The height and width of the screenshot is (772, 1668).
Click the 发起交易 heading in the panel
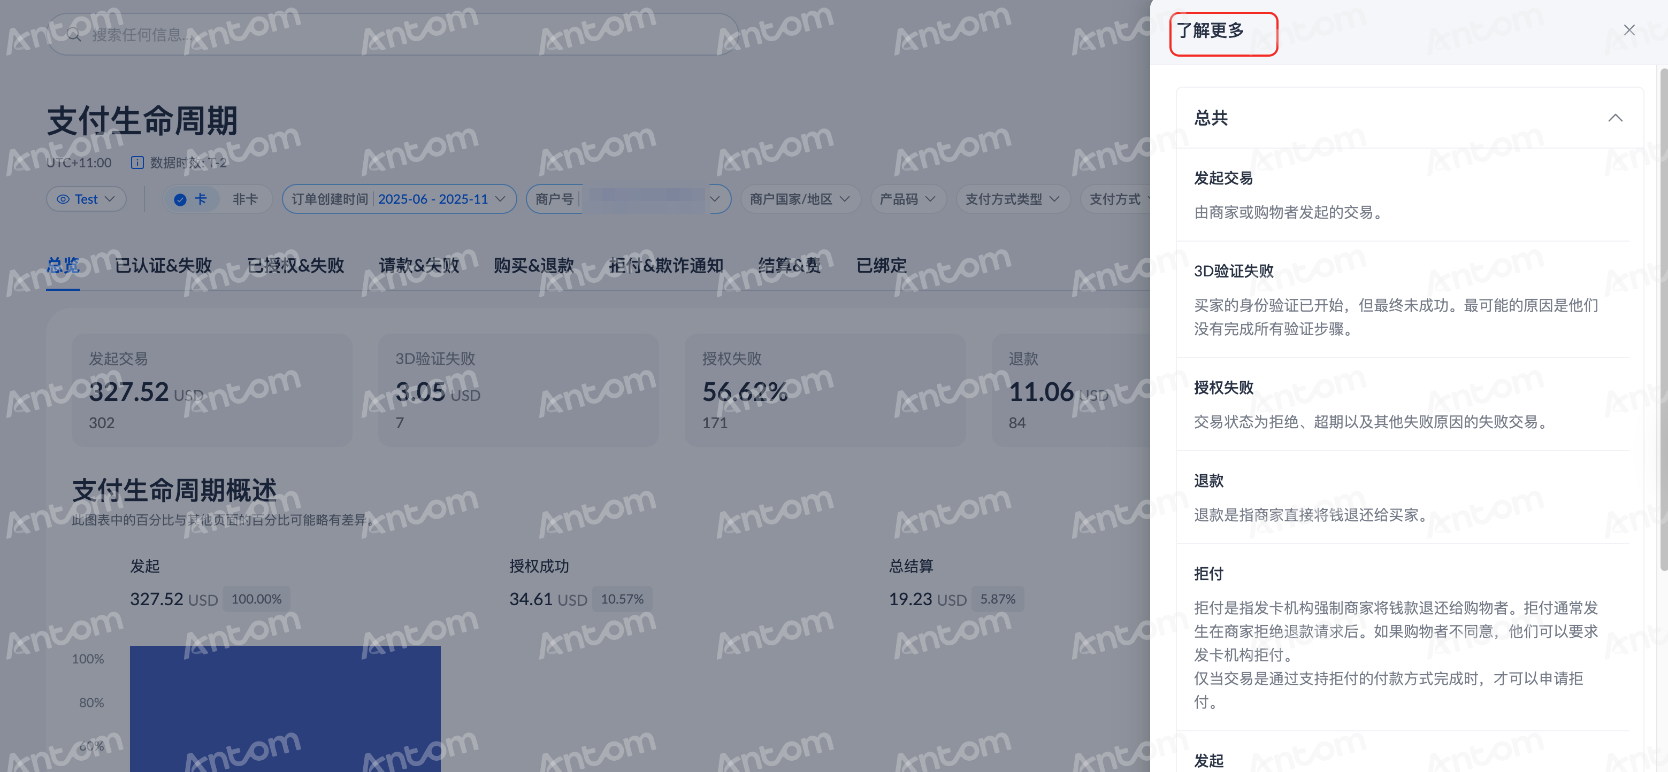click(1223, 178)
